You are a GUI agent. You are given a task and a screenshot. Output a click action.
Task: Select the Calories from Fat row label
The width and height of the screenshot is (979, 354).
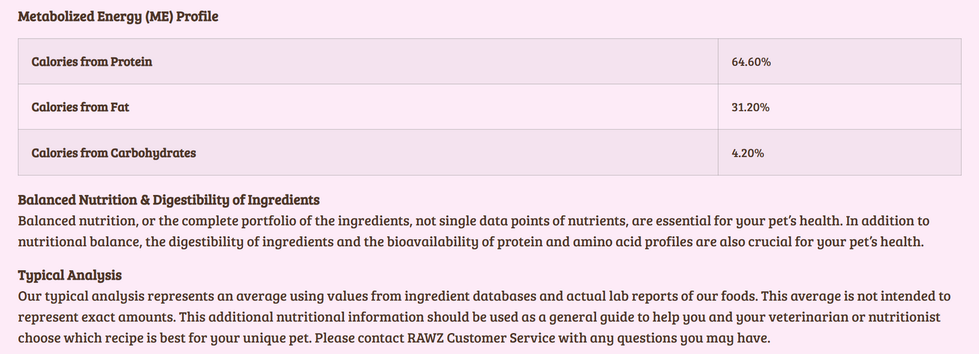[80, 107]
